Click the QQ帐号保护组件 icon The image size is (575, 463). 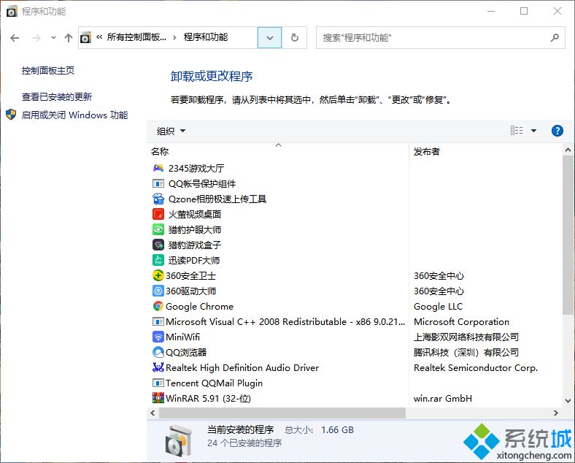click(158, 183)
